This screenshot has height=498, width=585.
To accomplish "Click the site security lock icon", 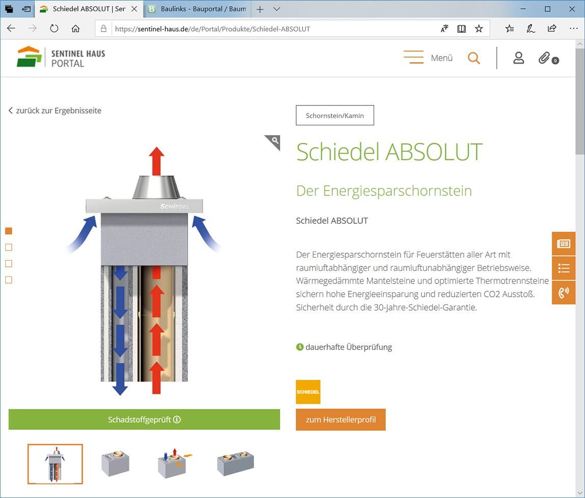I will 104,29.
